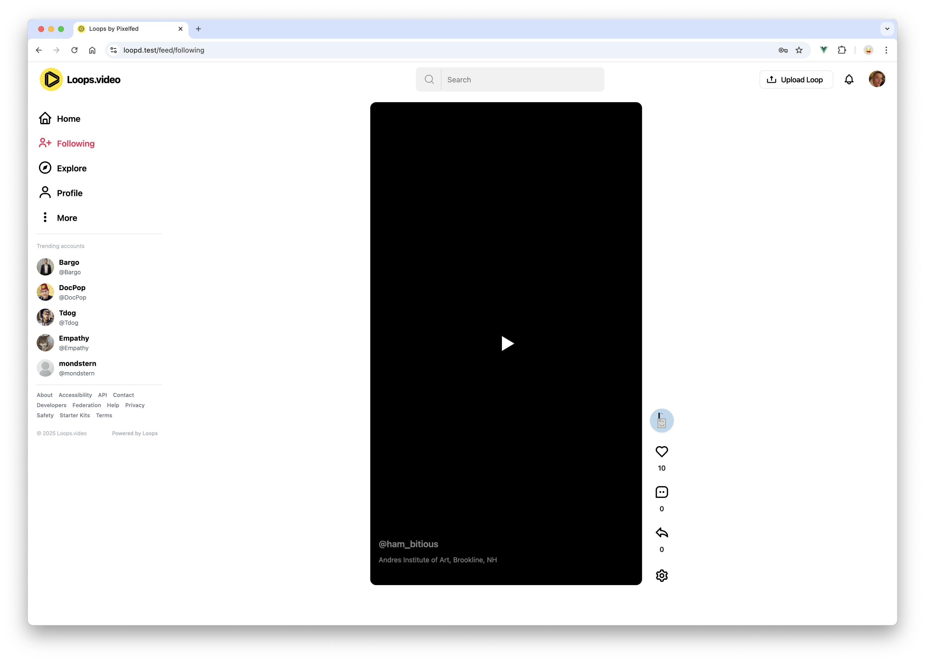
Task: Open the user avatar menu
Action: [876, 79]
